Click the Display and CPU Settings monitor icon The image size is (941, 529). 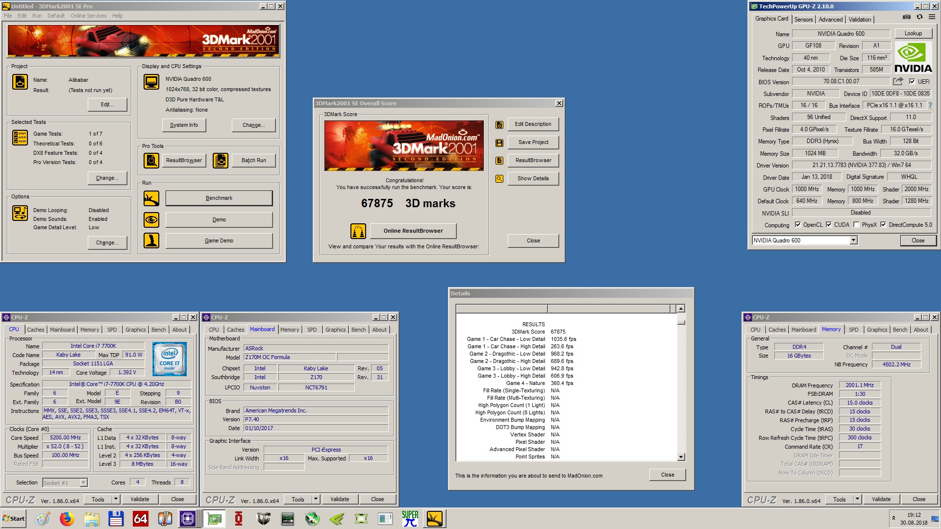[x=151, y=82]
